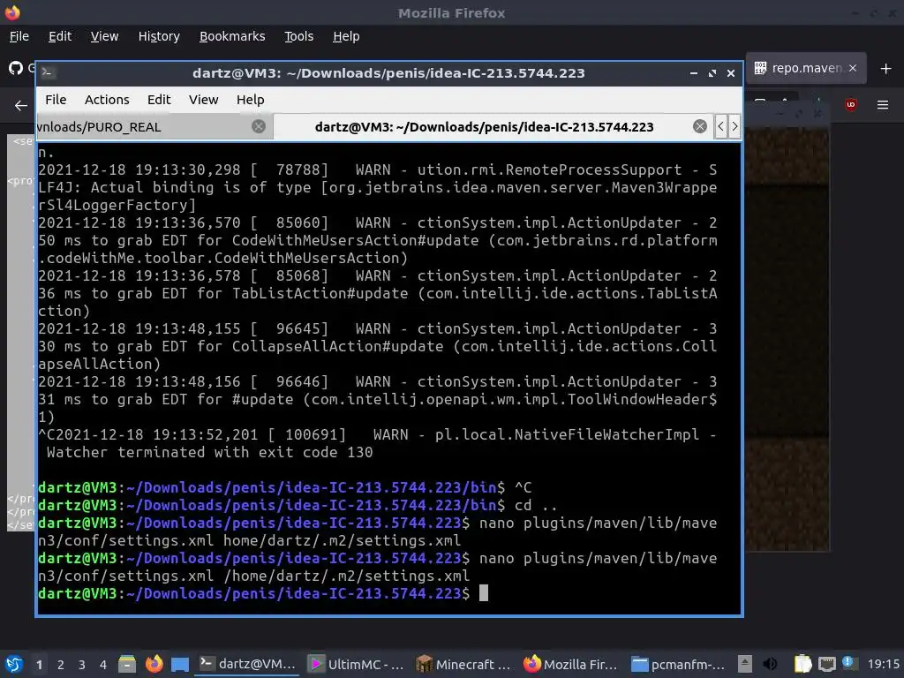Switch to workspace 1
904x678 pixels.
coord(39,665)
